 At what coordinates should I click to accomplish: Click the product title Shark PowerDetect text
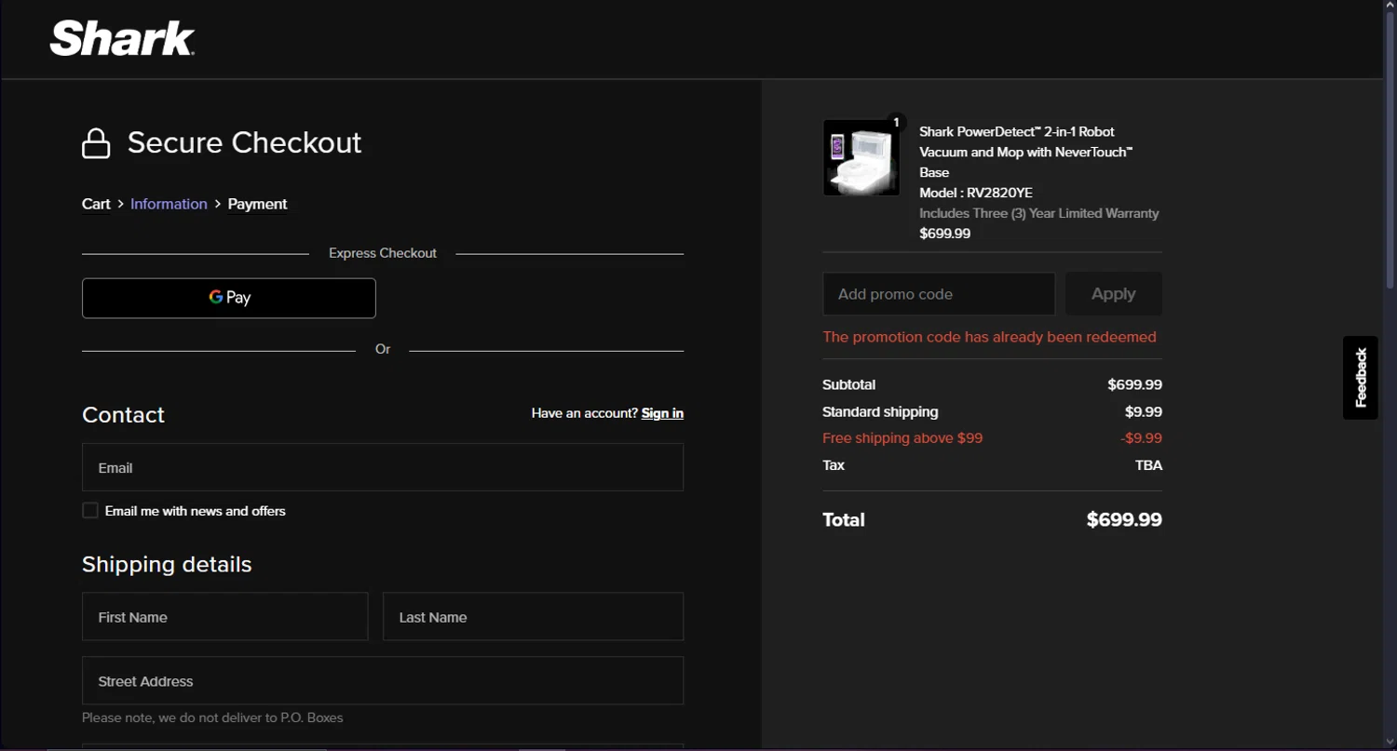(x=1025, y=152)
